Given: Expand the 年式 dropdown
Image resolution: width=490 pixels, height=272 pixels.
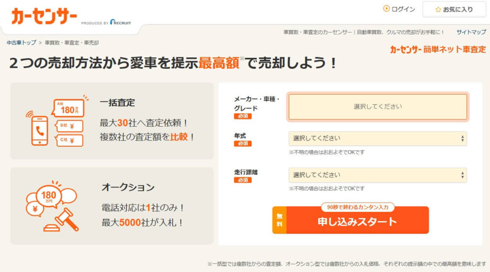Looking at the screenshot, I should point(378,138).
